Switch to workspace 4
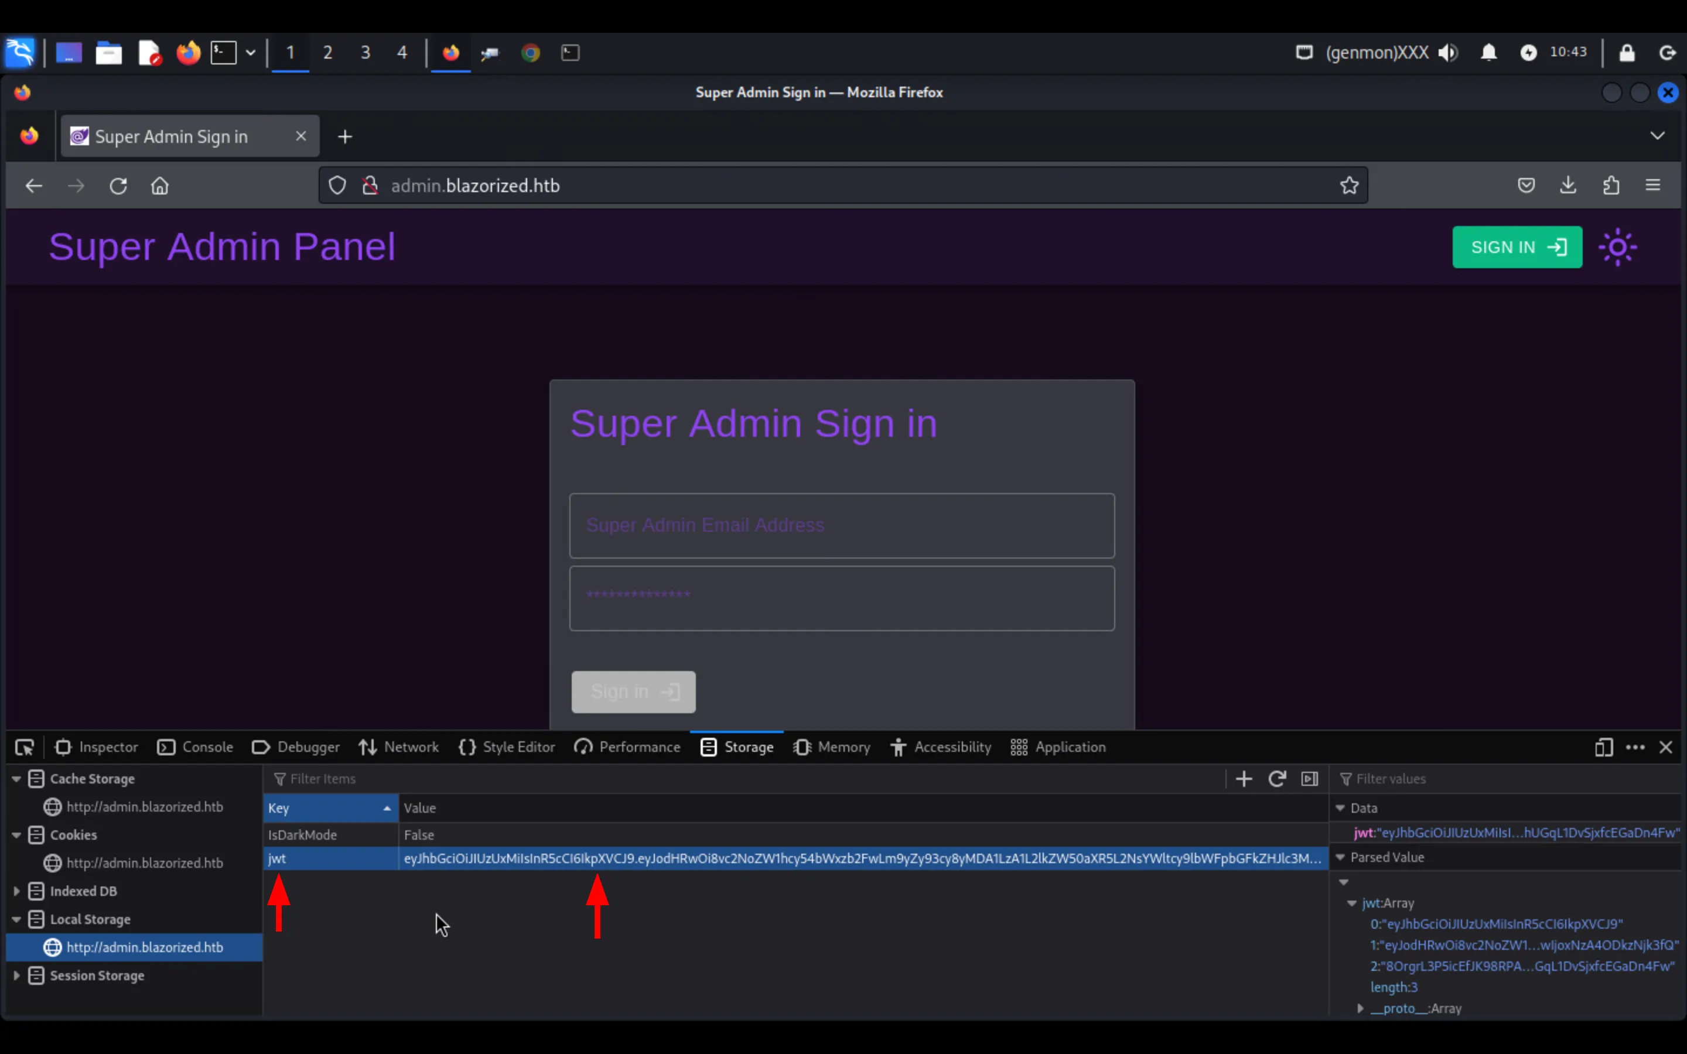The height and width of the screenshot is (1054, 1687). 402,52
